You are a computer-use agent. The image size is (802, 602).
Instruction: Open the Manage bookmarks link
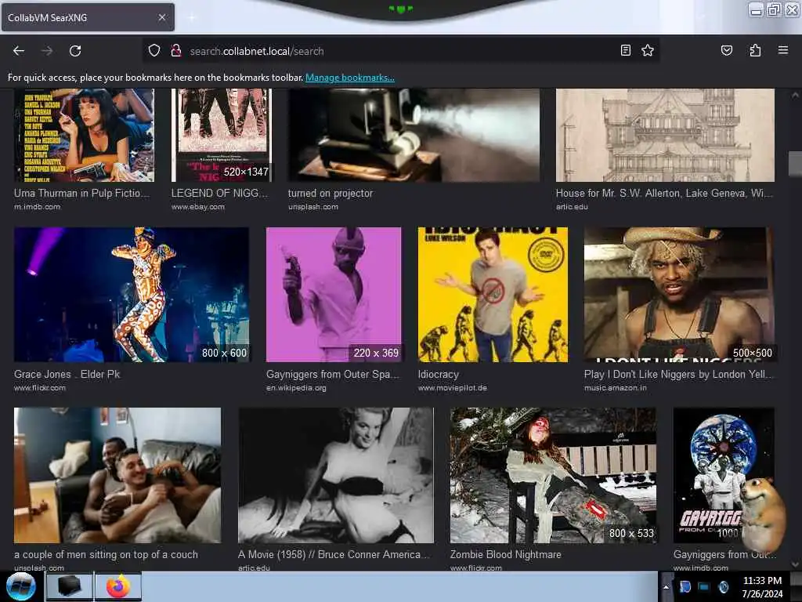350,78
